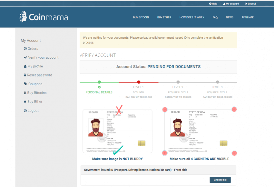Image resolution: width=274 pixels, height=187 pixels.
Task: Click the Choose file button
Action: point(220,180)
